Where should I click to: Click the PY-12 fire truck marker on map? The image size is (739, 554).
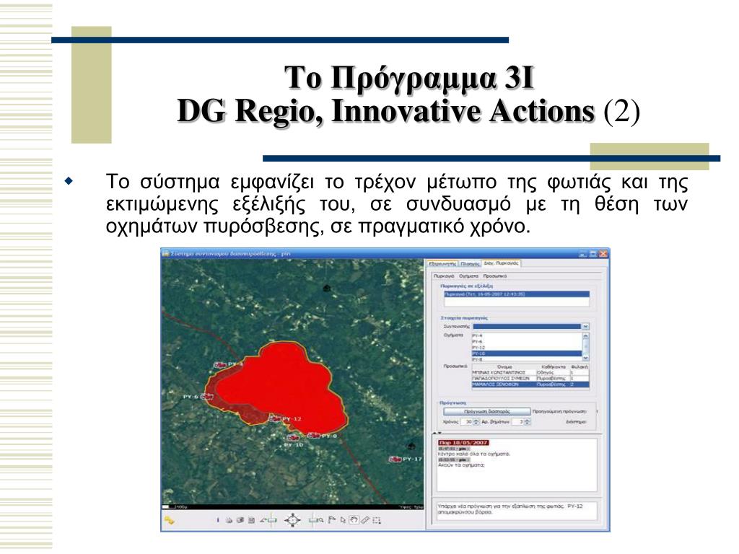point(275,418)
